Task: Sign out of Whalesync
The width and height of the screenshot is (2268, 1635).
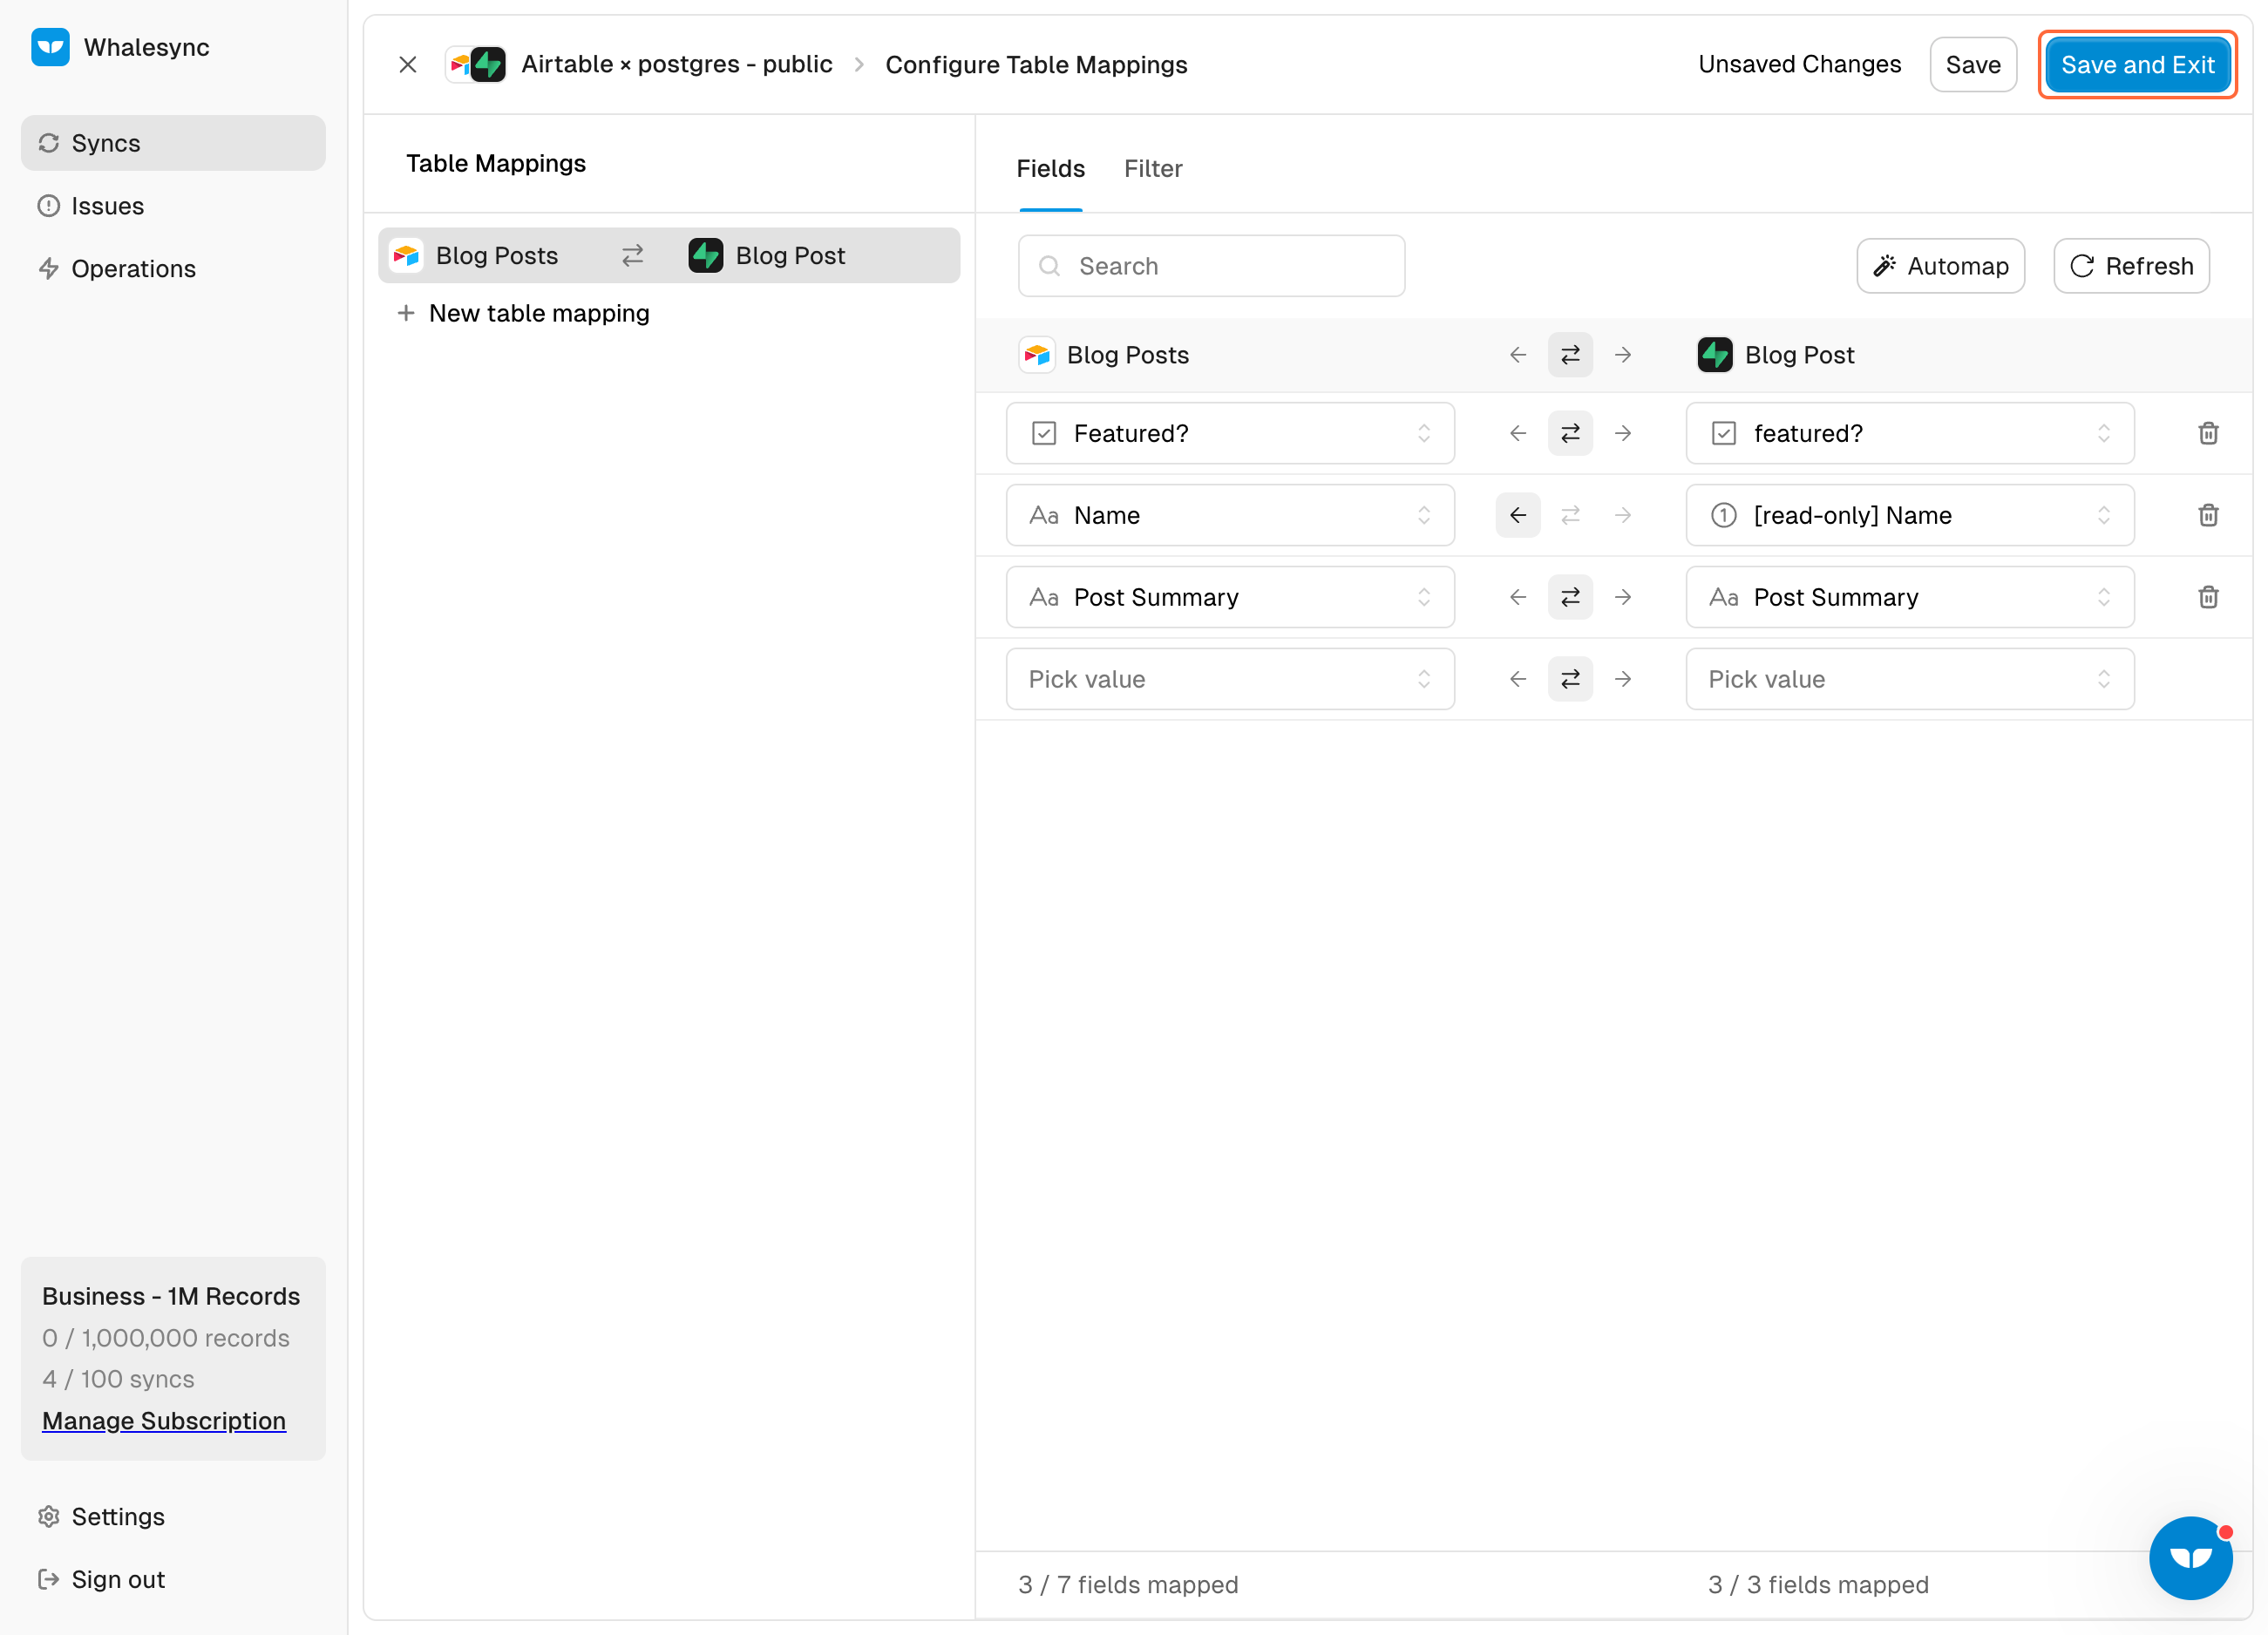Action: coord(173,1579)
